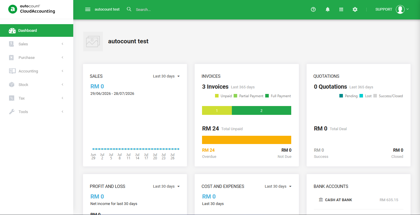Click Net income for last 30 days text
The width and height of the screenshot is (420, 215).
click(x=114, y=204)
